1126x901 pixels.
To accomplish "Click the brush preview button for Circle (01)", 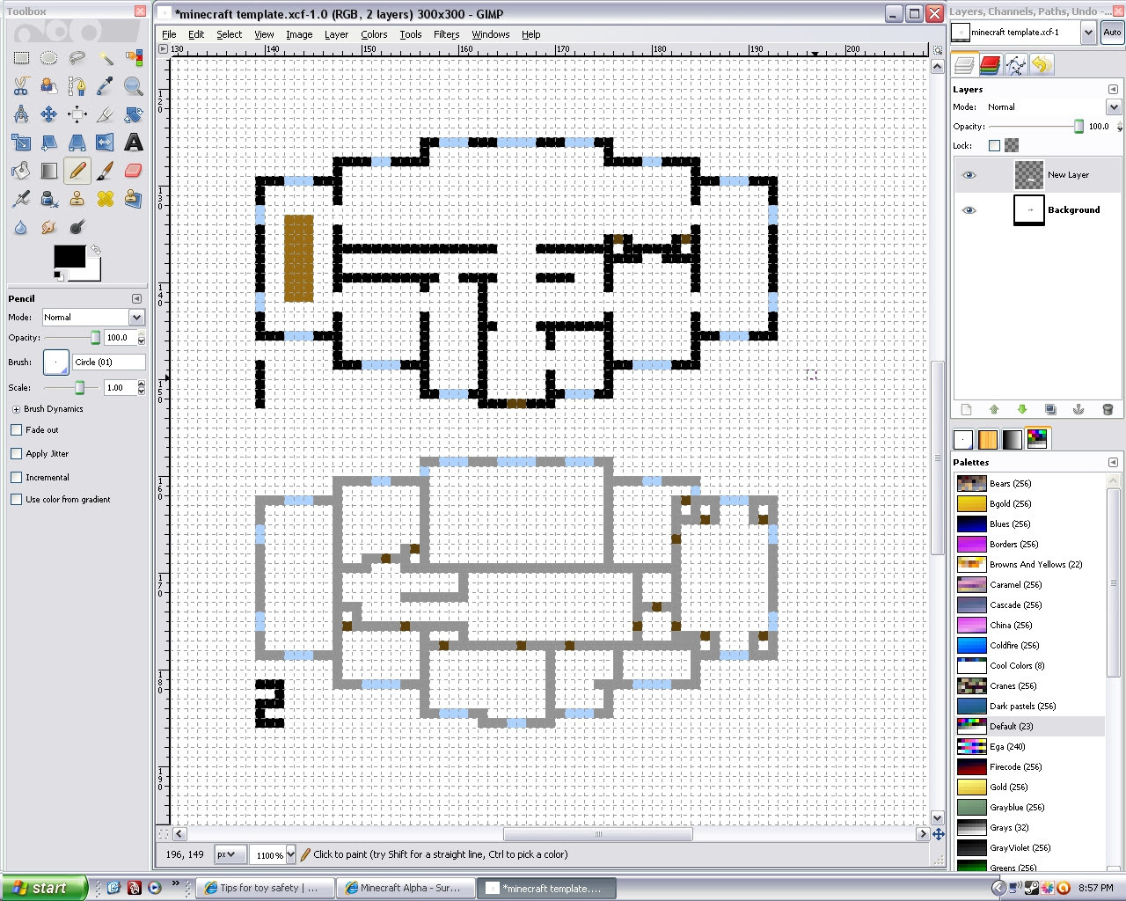I will click(56, 363).
